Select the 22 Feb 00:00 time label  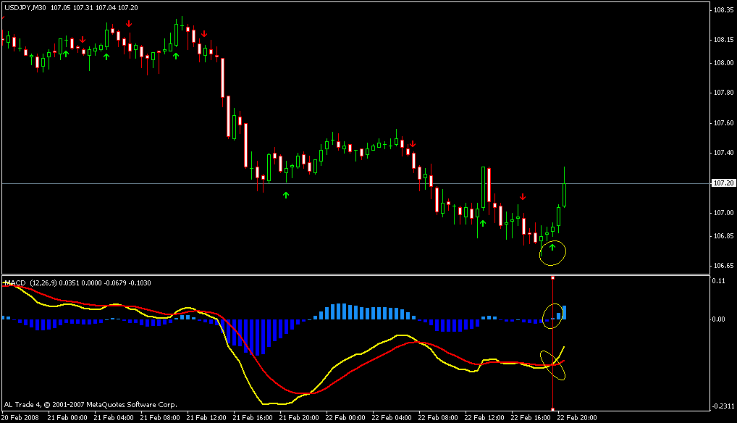pyautogui.click(x=345, y=417)
